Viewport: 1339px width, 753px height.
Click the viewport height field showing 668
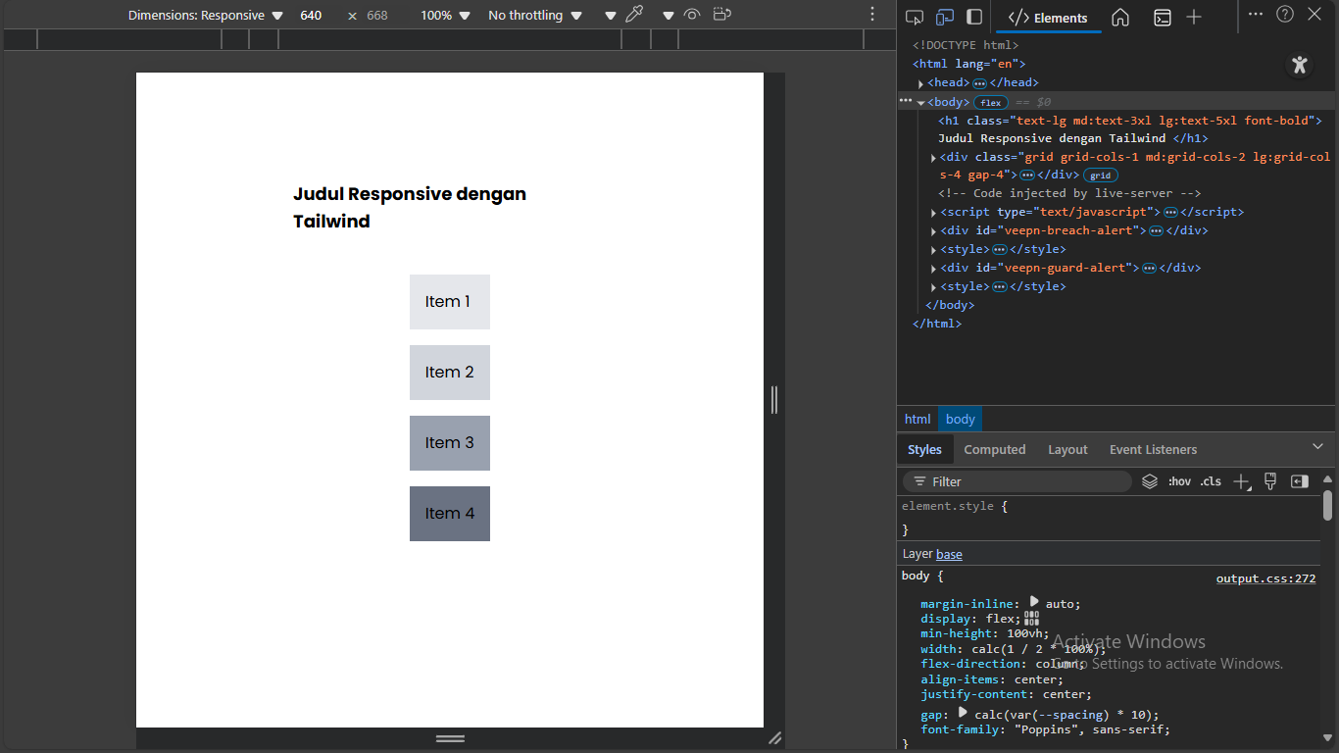coord(377,16)
